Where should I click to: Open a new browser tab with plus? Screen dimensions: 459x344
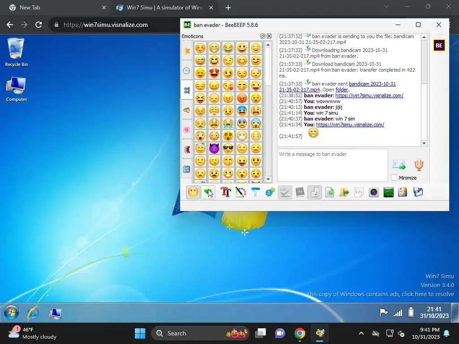coord(228,8)
